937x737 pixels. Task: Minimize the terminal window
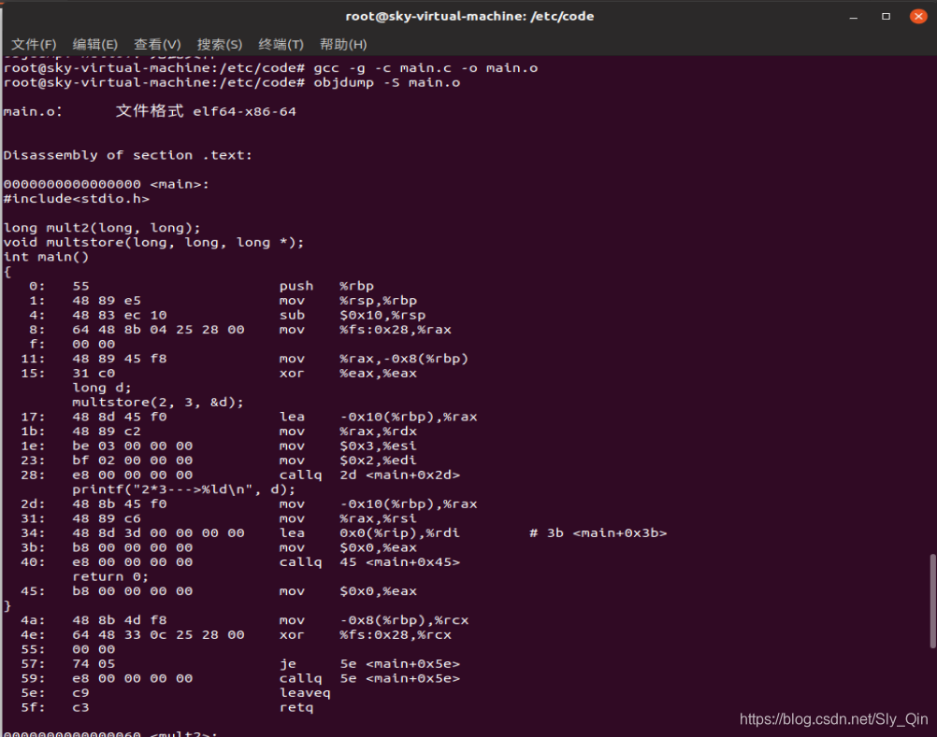(x=854, y=17)
